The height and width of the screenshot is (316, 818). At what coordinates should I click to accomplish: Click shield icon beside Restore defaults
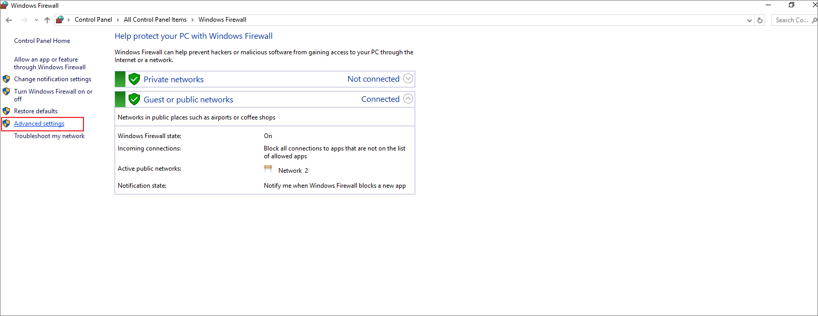pos(6,111)
